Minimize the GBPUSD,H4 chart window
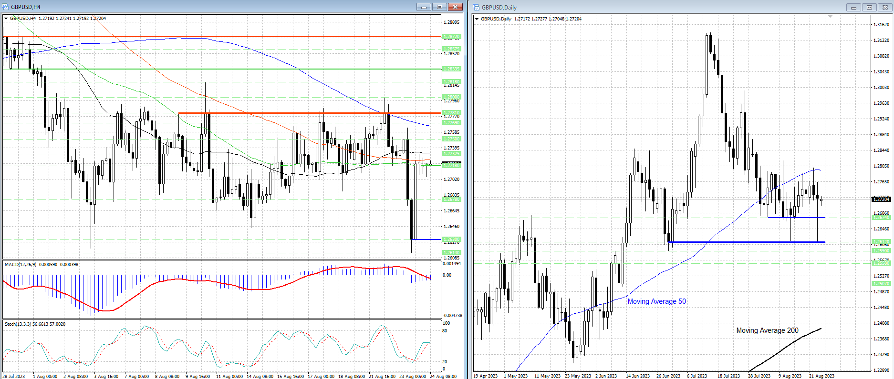The height and width of the screenshot is (379, 894). pyautogui.click(x=424, y=7)
